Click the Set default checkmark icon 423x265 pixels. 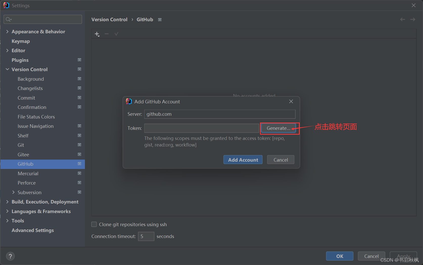click(116, 34)
